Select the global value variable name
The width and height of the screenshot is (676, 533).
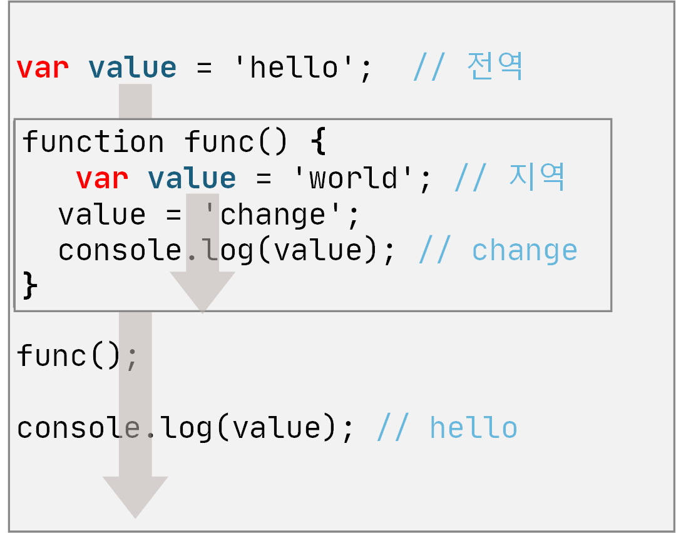pos(133,68)
